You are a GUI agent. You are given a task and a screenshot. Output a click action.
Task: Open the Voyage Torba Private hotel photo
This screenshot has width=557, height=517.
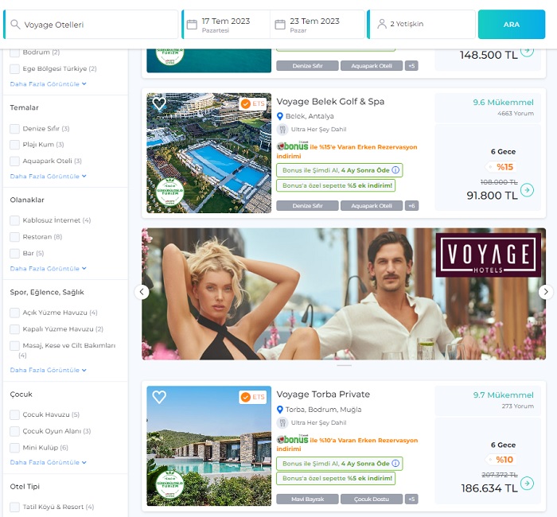(208, 445)
